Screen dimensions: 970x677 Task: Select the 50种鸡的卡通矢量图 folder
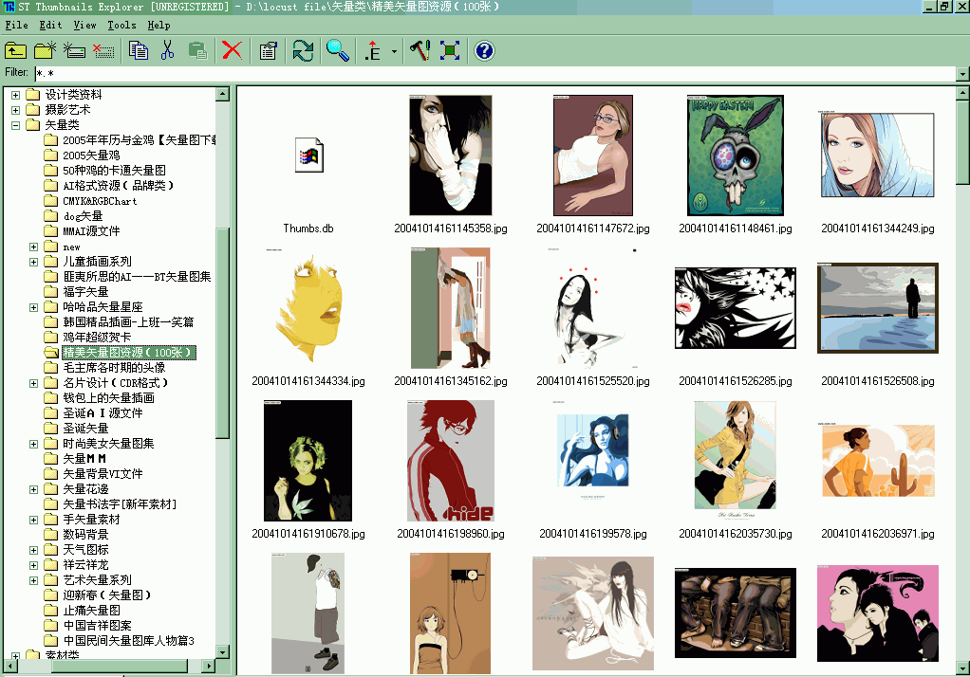click(114, 170)
